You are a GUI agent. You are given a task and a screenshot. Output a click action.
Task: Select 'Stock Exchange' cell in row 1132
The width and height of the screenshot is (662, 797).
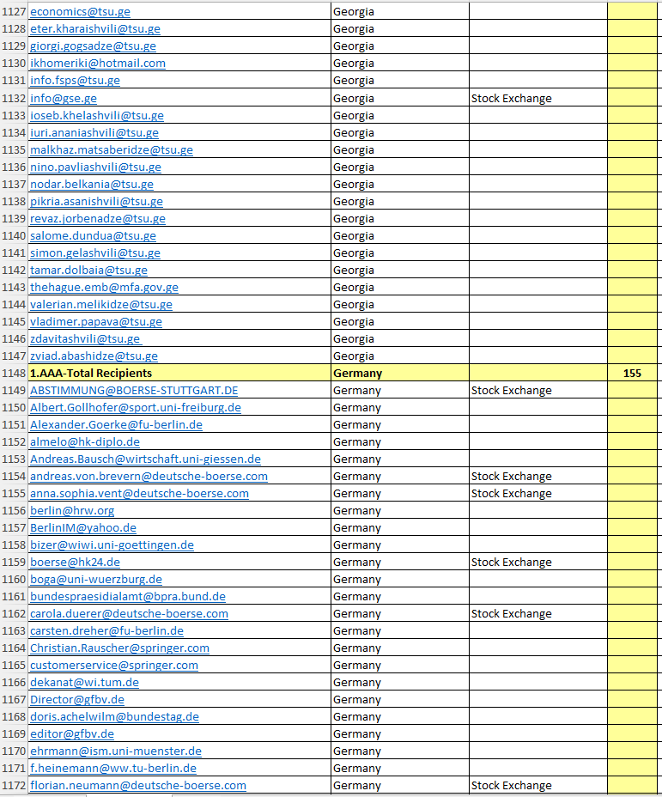click(538, 98)
